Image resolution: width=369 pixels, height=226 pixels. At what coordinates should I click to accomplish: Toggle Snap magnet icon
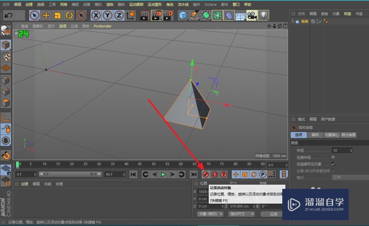[6, 155]
